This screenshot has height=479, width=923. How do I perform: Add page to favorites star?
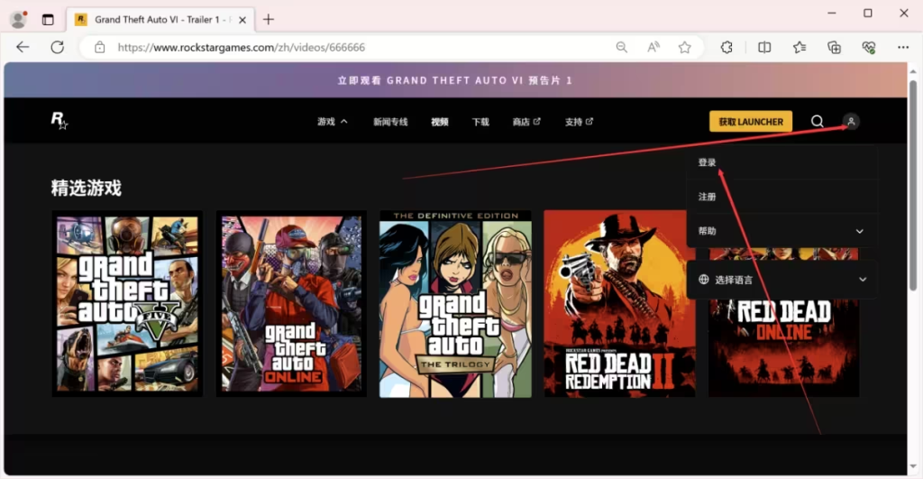tap(684, 47)
